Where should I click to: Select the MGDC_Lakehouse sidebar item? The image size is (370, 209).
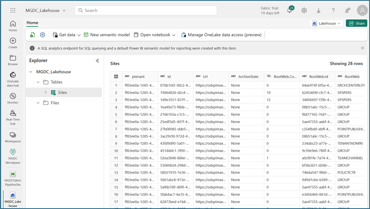13,199
